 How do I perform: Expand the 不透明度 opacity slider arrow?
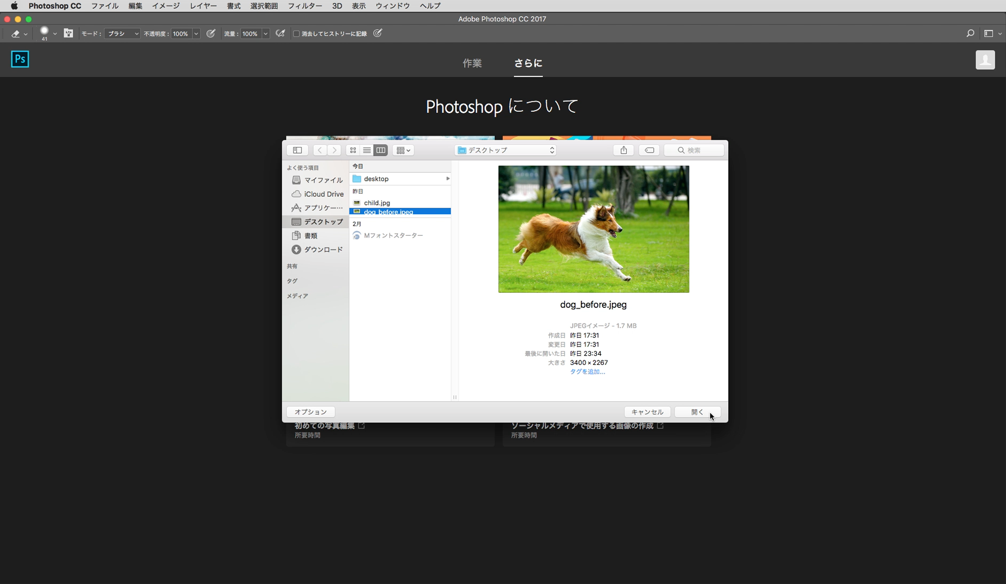click(x=196, y=34)
